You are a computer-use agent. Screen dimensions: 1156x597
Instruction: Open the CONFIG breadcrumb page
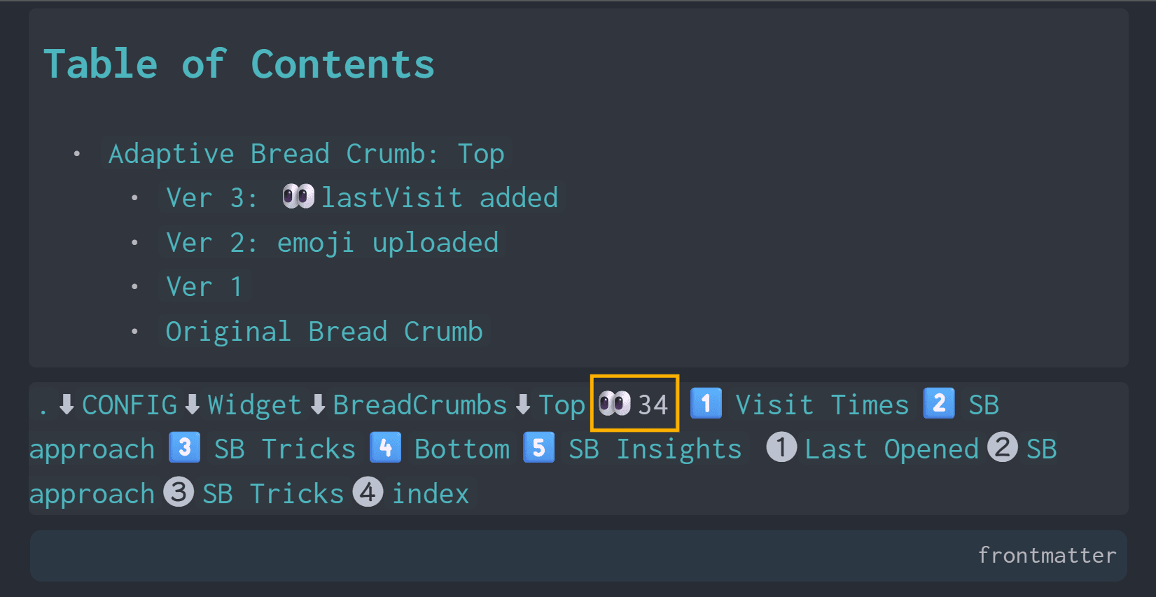[x=130, y=405]
